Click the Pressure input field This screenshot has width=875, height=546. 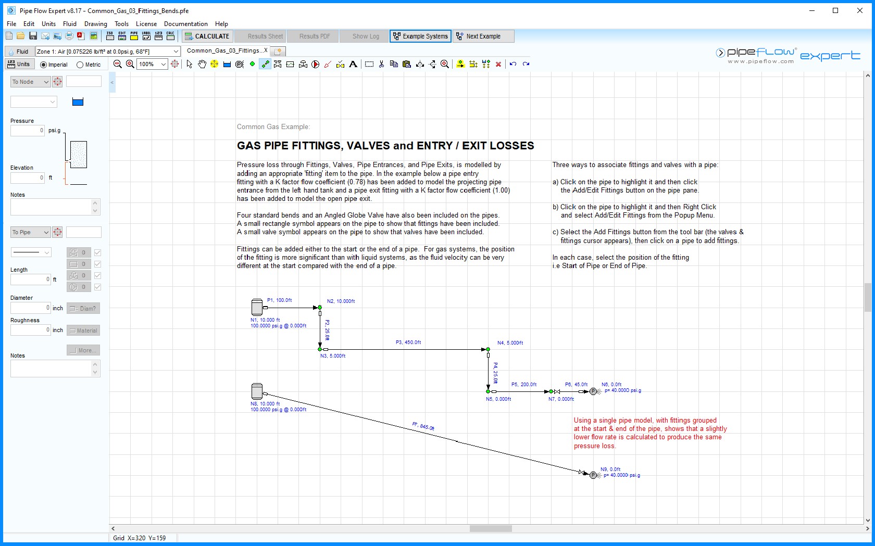pyautogui.click(x=28, y=131)
